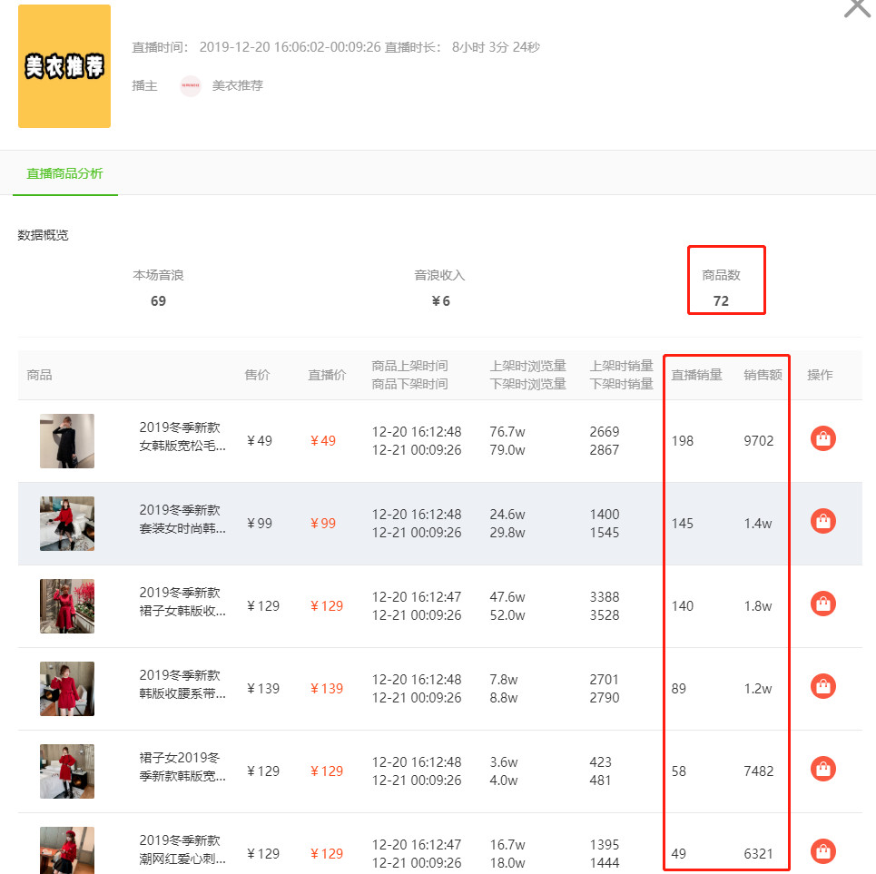Image resolution: width=876 pixels, height=874 pixels.
Task: Click the yellow 美衣推荐 cover image
Action: pyautogui.click(x=64, y=66)
